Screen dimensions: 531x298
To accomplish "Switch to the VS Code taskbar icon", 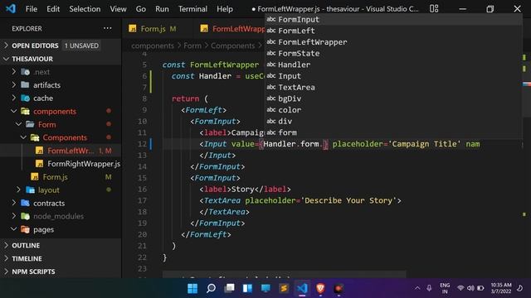I will pos(302,288).
